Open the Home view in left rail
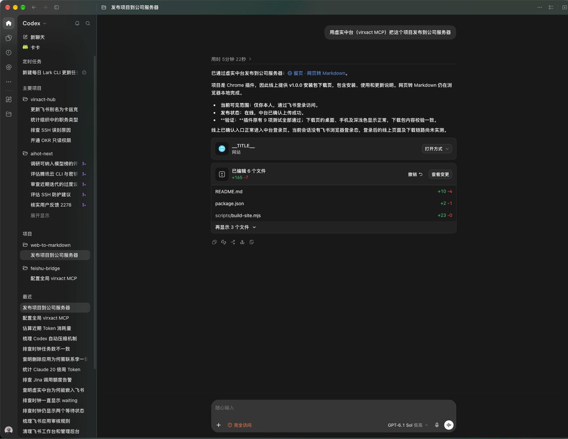 pos(9,23)
